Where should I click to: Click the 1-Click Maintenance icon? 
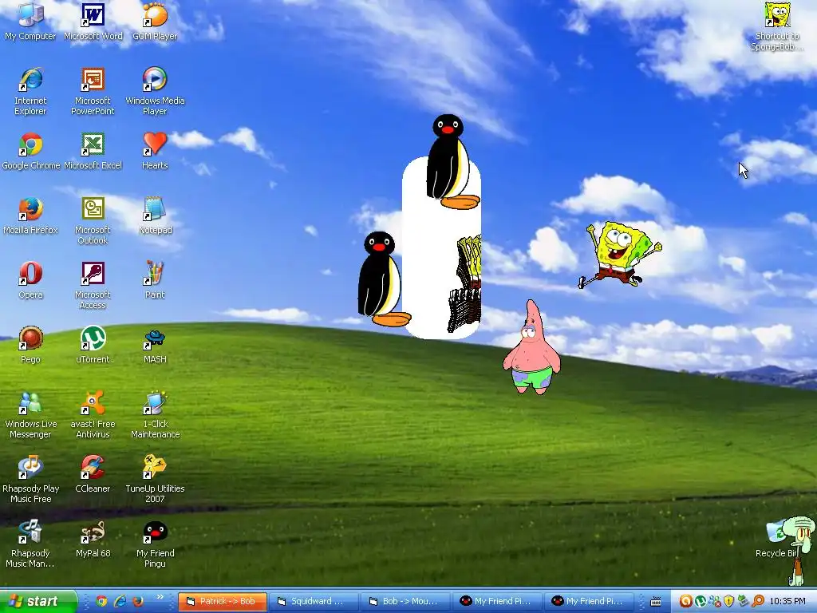[155, 414]
